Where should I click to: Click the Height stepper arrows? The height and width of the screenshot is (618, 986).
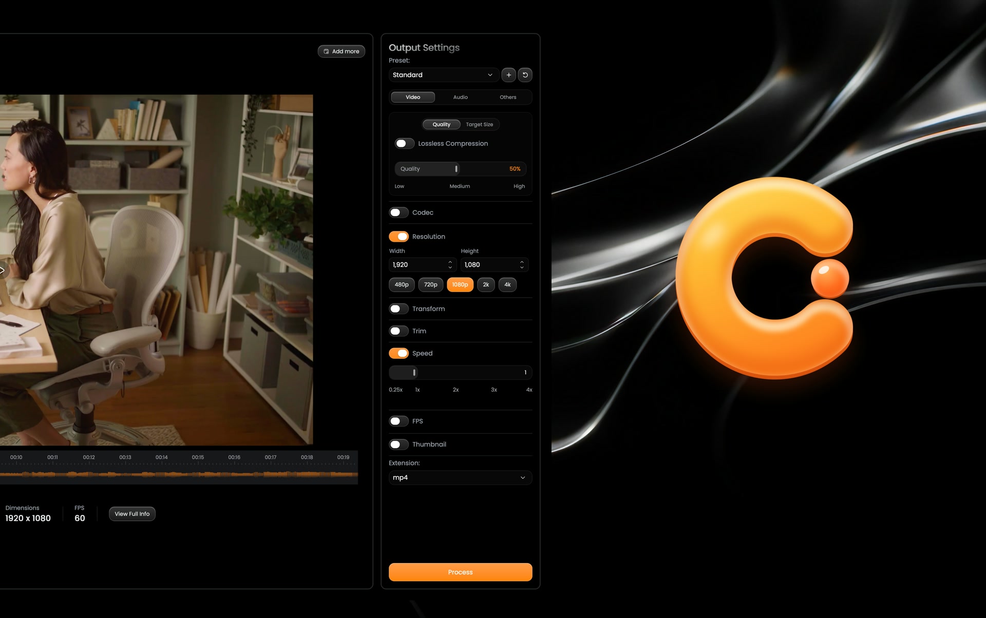pyautogui.click(x=522, y=264)
